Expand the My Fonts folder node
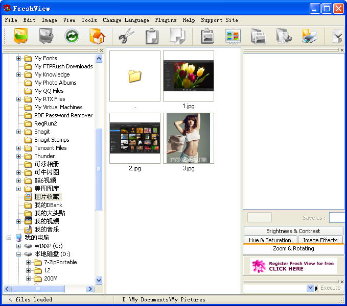Image resolution: width=347 pixels, height=306 pixels. 19,58
